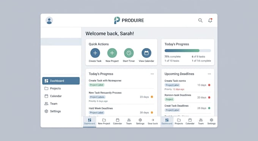Select the rightmost Settings tab
Screen dimensions: 258x141
(x=211, y=122)
